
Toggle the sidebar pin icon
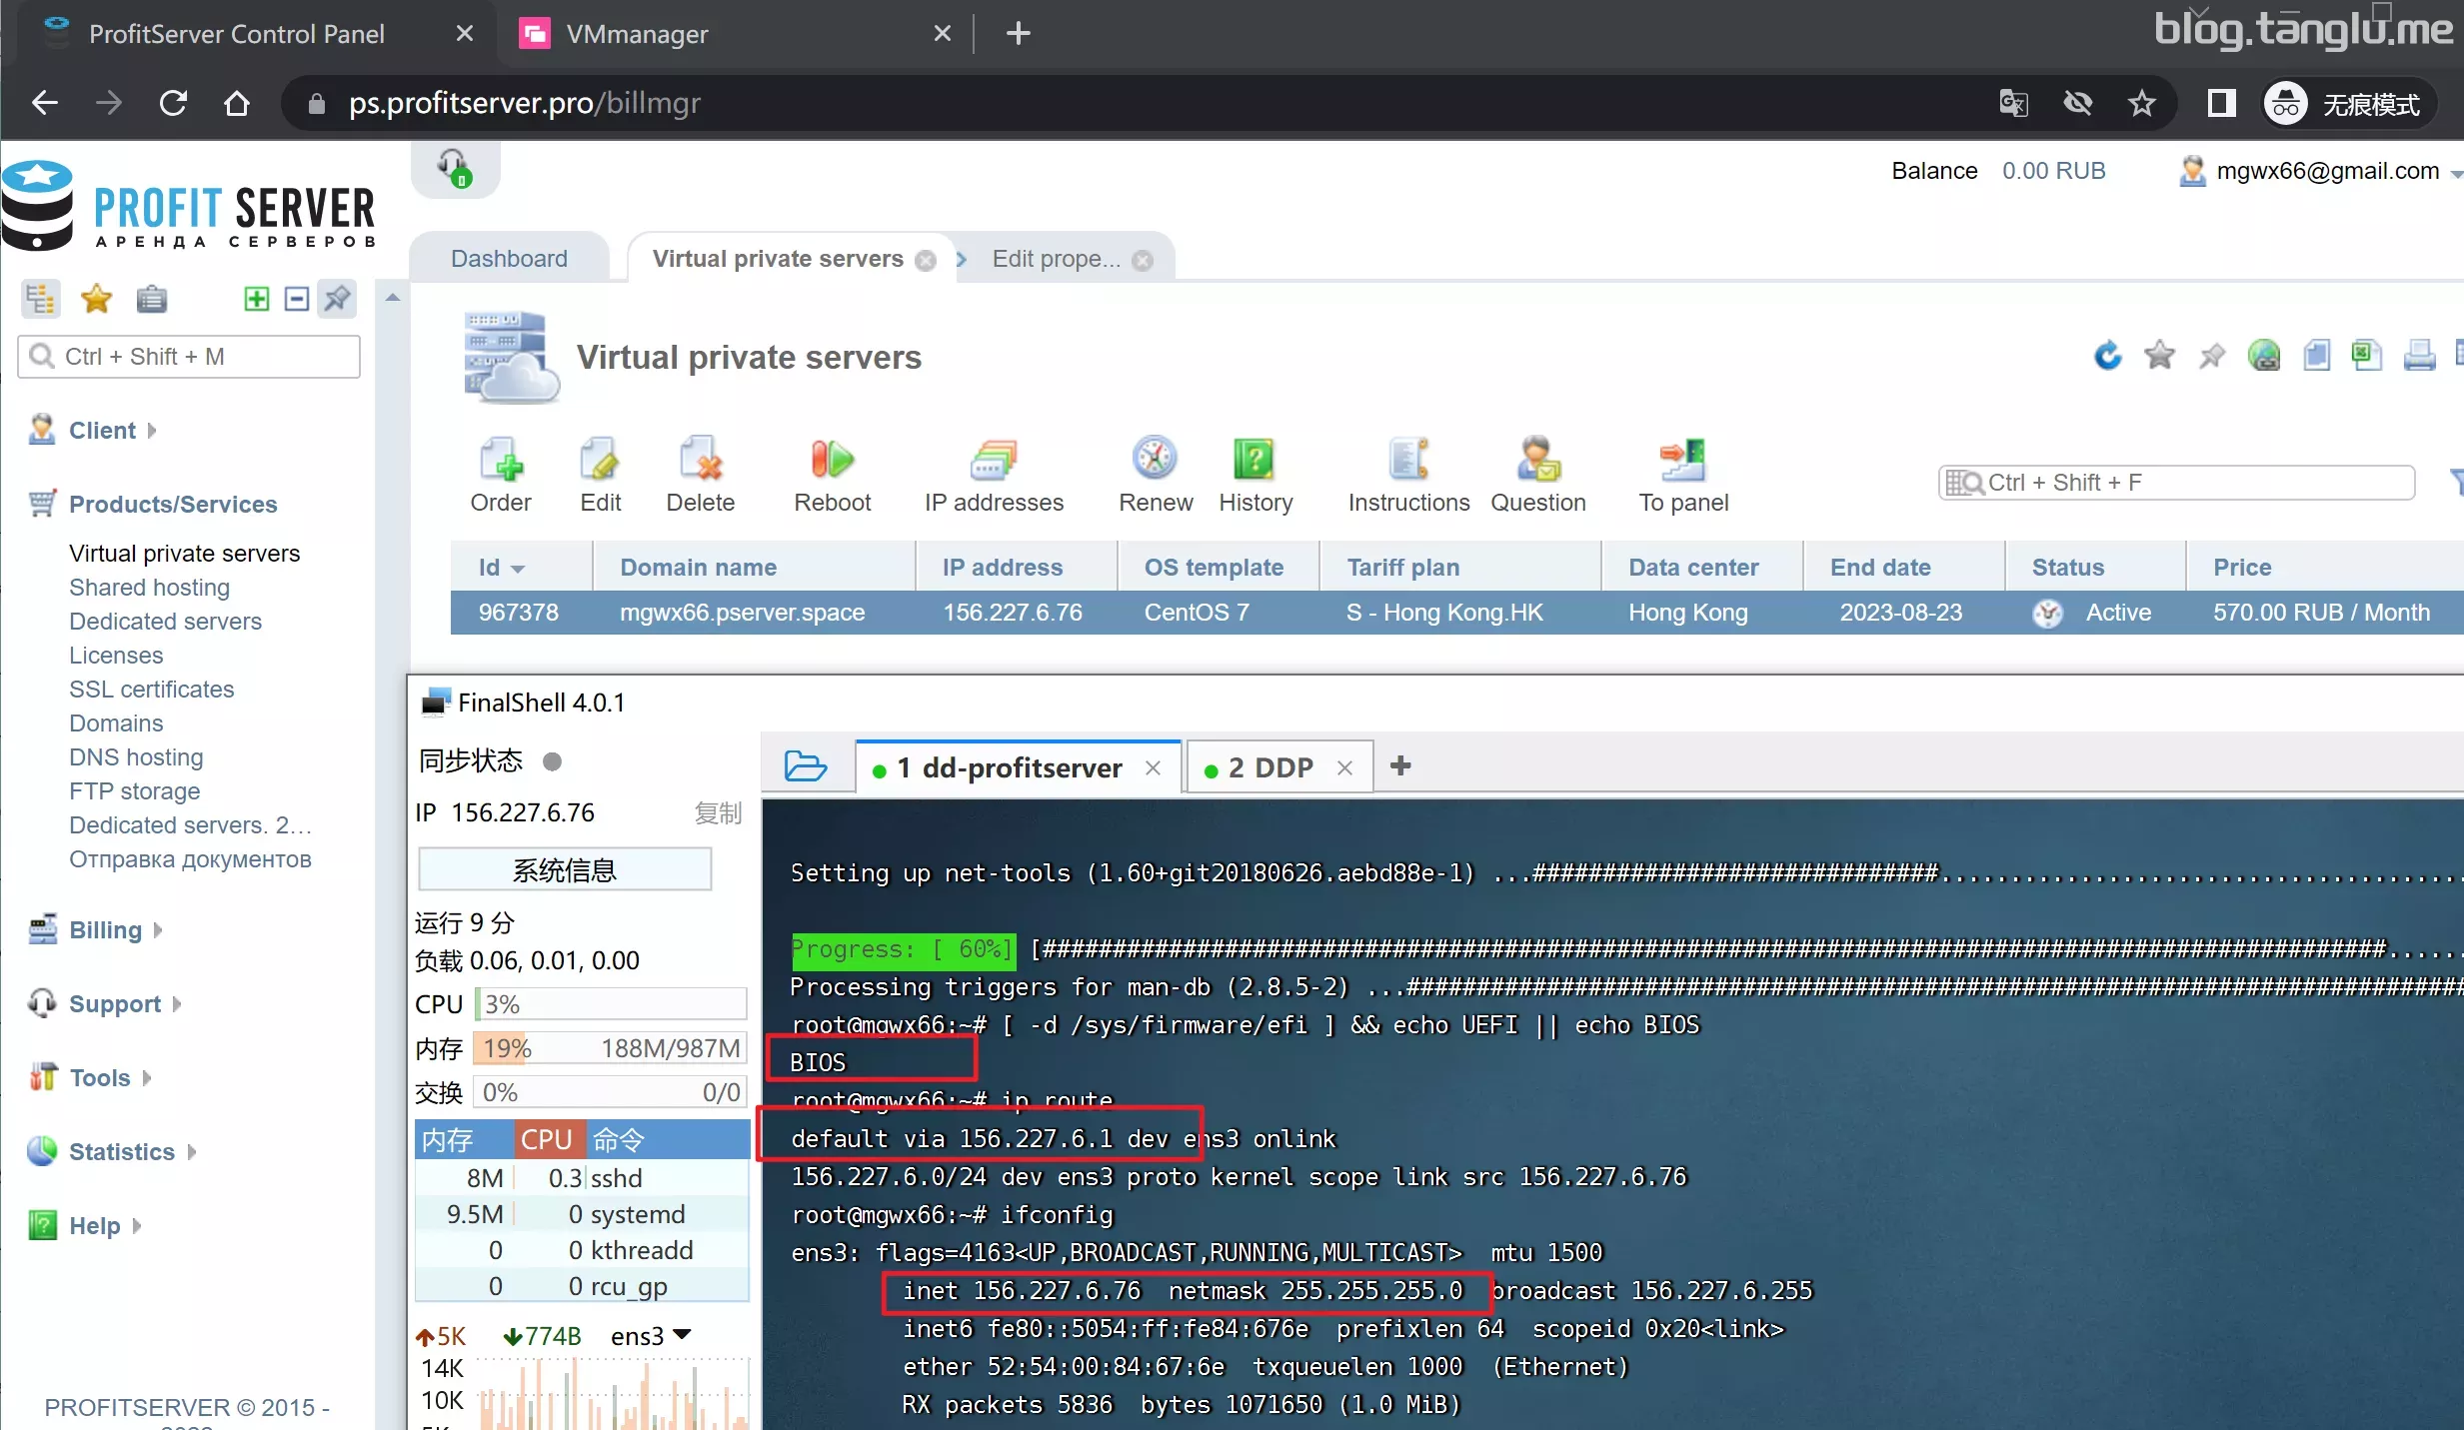point(338,298)
